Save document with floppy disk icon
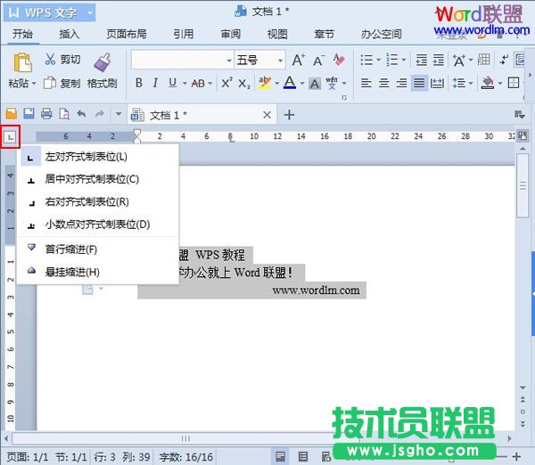The height and width of the screenshot is (465, 535). click(29, 114)
